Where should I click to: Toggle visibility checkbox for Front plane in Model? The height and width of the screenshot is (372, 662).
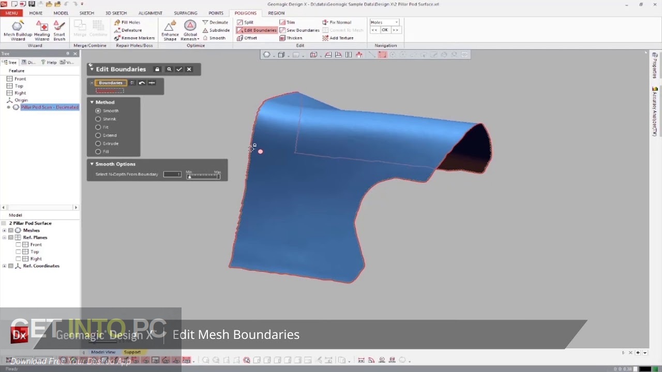click(19, 244)
